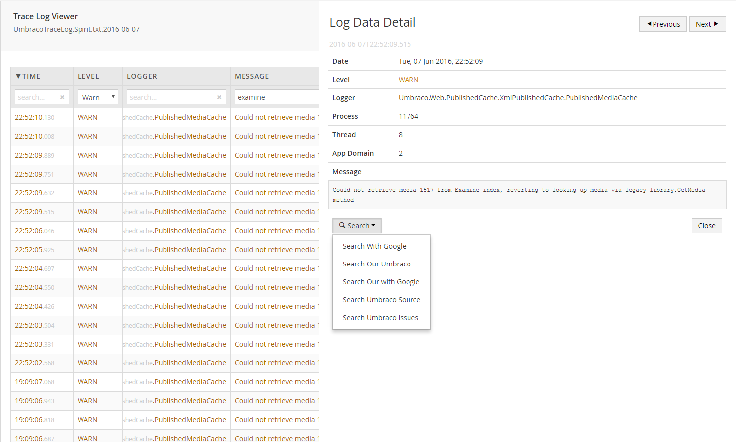
Task: Select the log row timed 22:52:09.751
Action: point(164,175)
